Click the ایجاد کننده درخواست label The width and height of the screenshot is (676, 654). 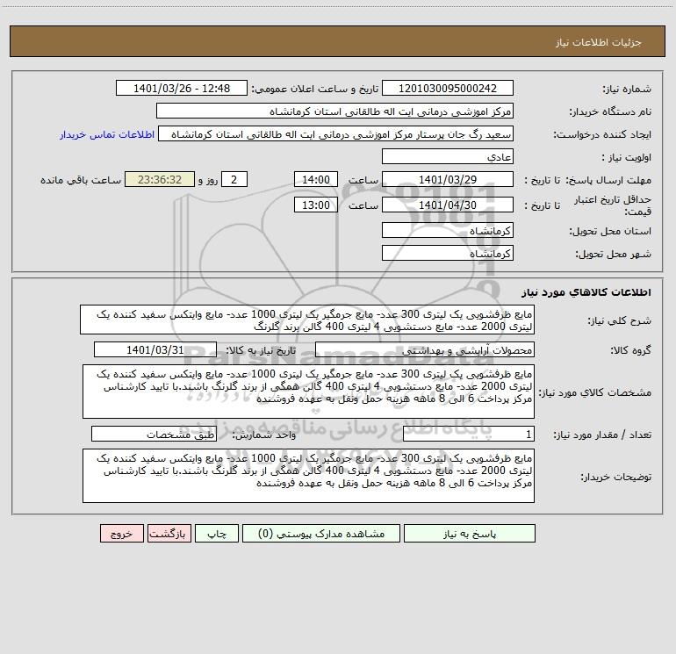(602, 134)
